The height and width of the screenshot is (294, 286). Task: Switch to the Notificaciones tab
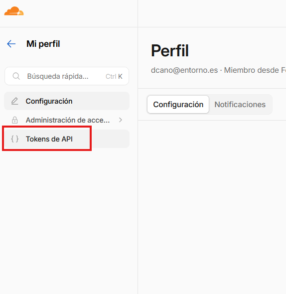[x=240, y=105]
